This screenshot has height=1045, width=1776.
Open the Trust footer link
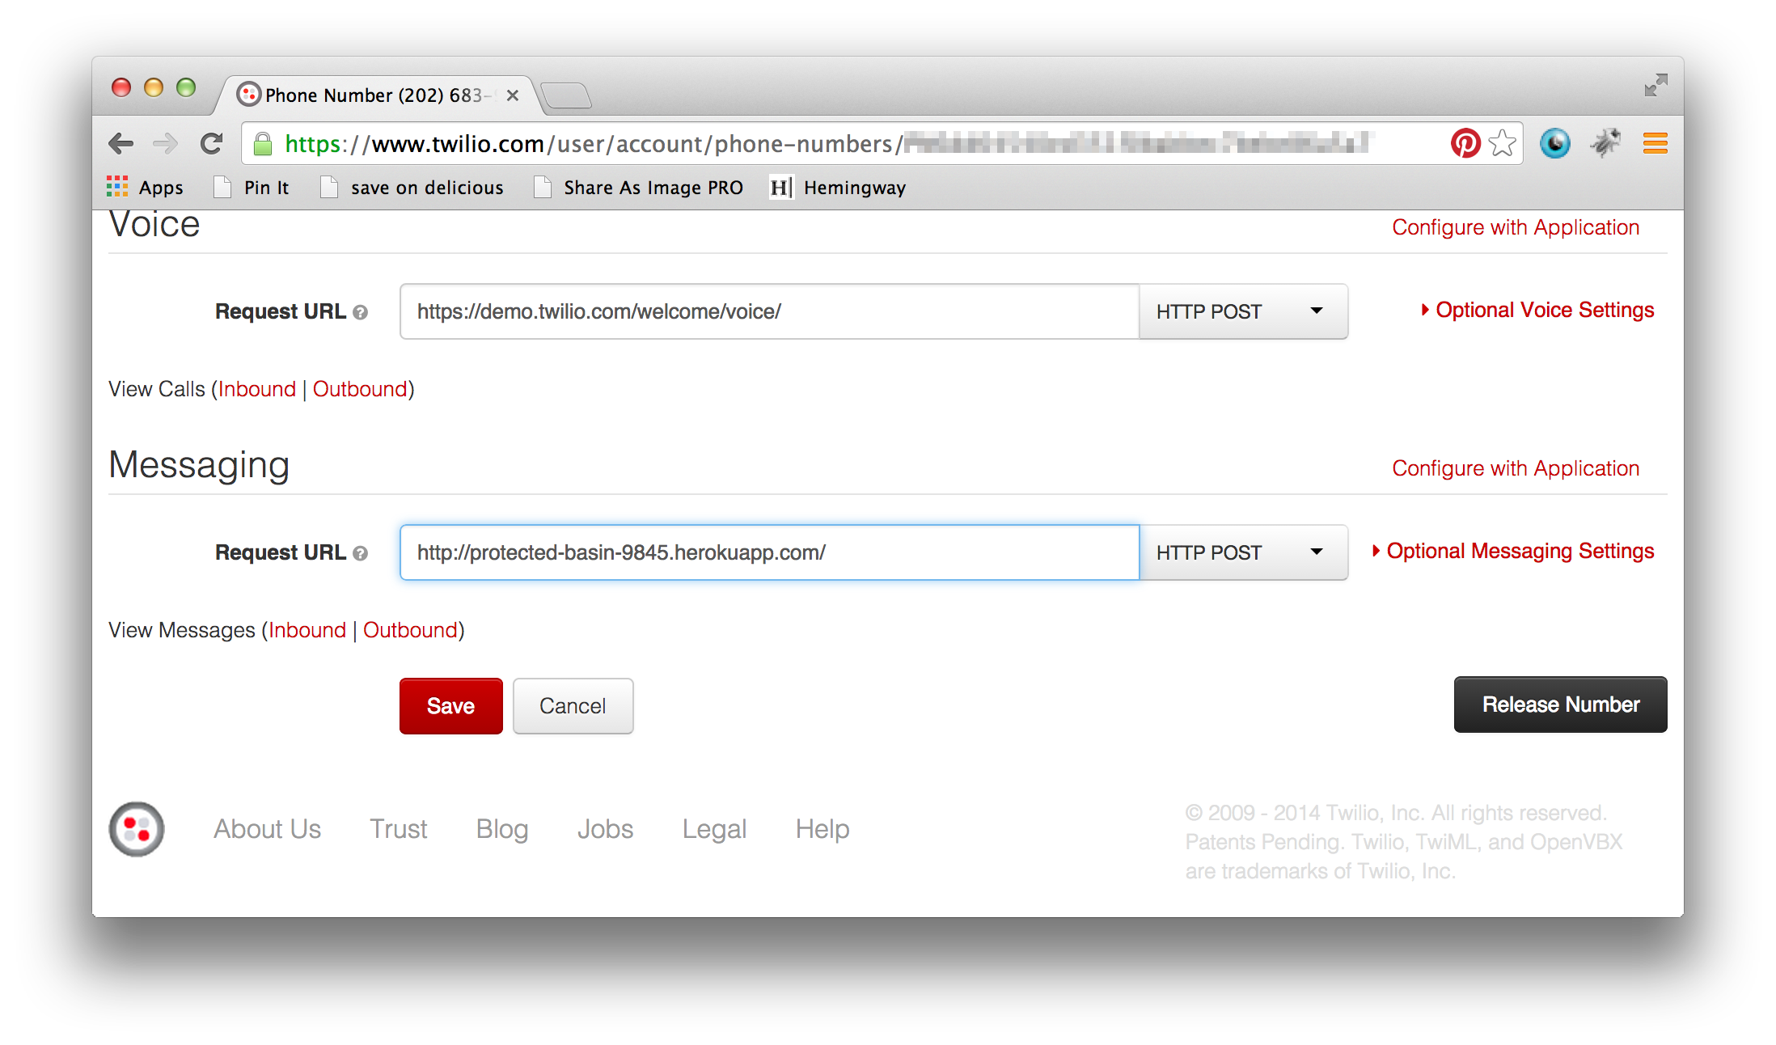(x=399, y=829)
